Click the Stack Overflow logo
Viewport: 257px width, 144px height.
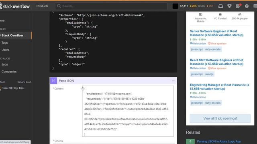[x=15, y=6]
